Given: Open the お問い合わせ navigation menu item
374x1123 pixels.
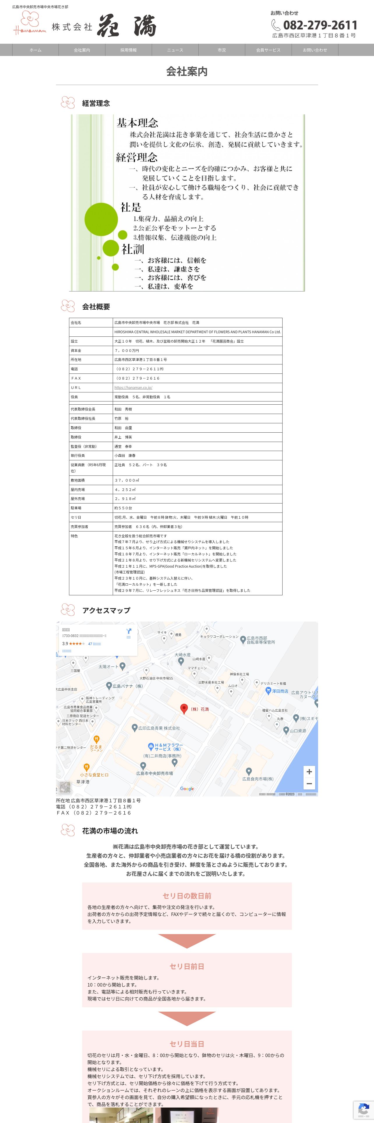Looking at the screenshot, I should 315,50.
